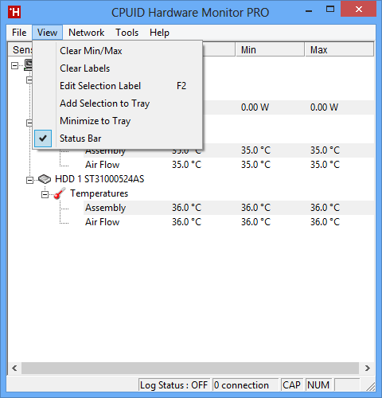Click the computer icon at tree root

coord(28,64)
